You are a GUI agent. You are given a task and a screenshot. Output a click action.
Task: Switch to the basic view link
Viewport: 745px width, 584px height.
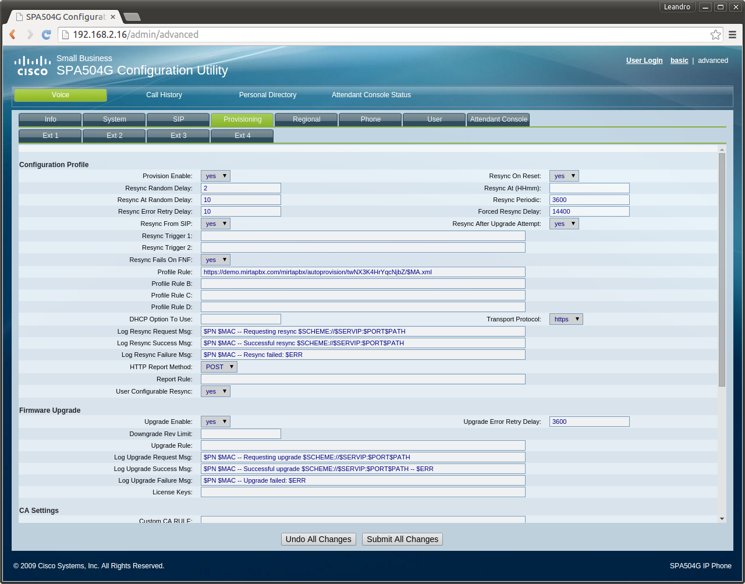679,61
